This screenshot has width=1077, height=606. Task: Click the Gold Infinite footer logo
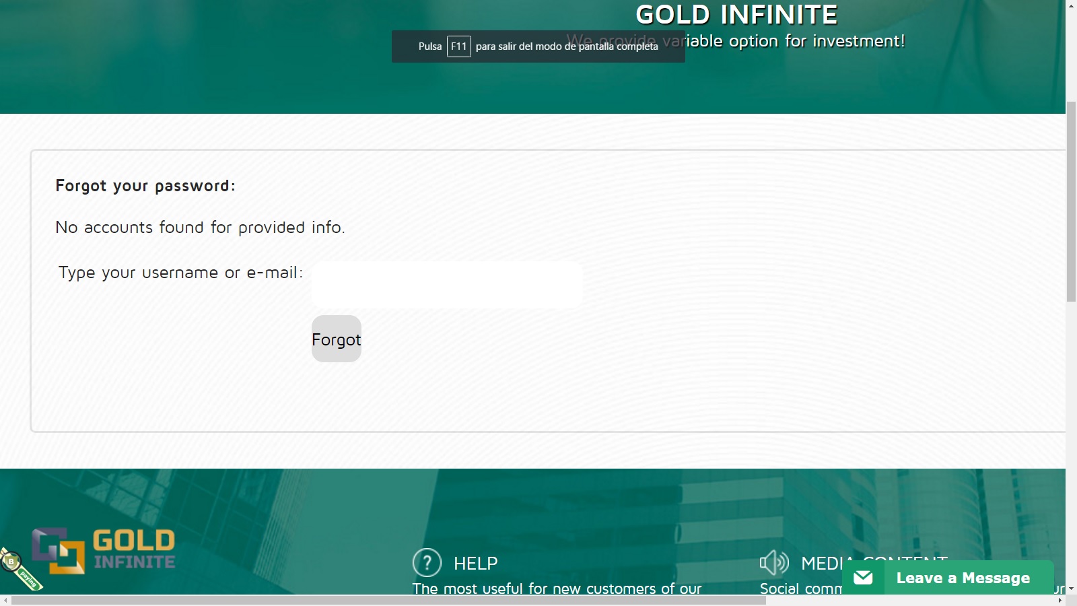tap(104, 551)
